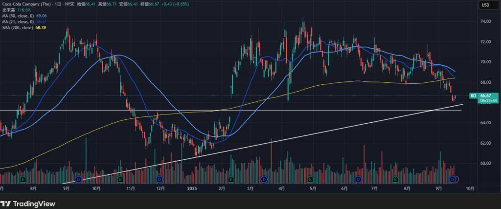Click the 4月 label on time axis
This screenshot has height=209, width=501.
click(x=281, y=189)
